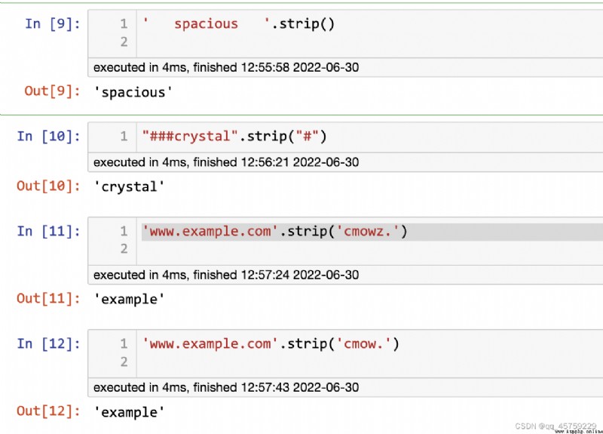The image size is (603, 434).
Task: Click the 'spacious' output text
Action: click(x=133, y=92)
